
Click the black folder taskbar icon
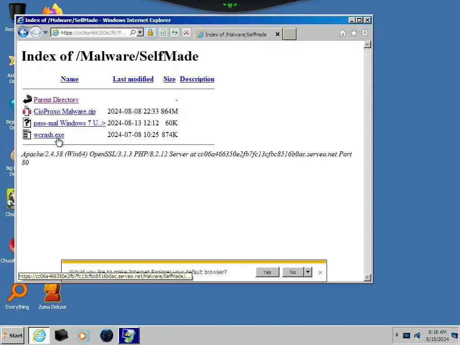coord(61,336)
